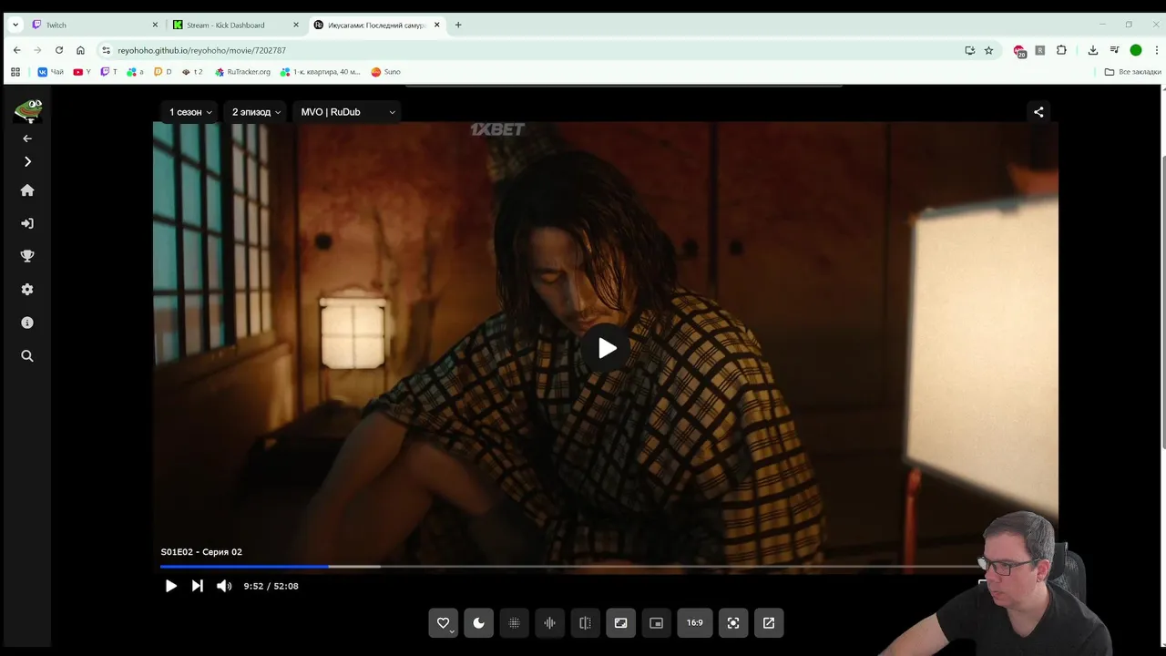This screenshot has width=1166, height=656.
Task: Open the sidebar search
Action: pyautogui.click(x=27, y=356)
